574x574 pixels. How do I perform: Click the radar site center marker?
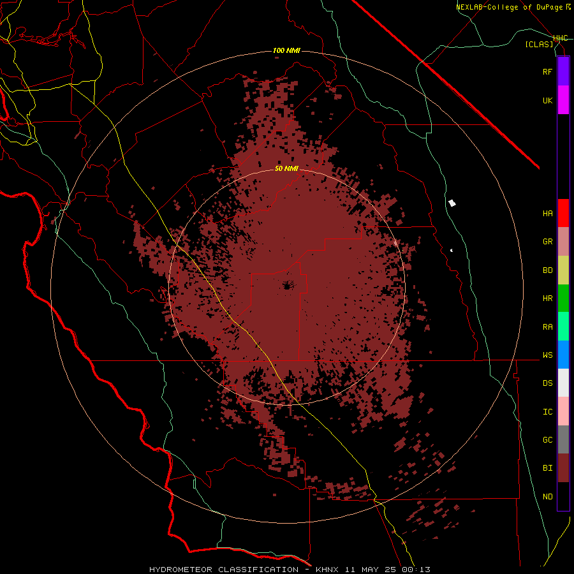pyautogui.click(x=287, y=286)
